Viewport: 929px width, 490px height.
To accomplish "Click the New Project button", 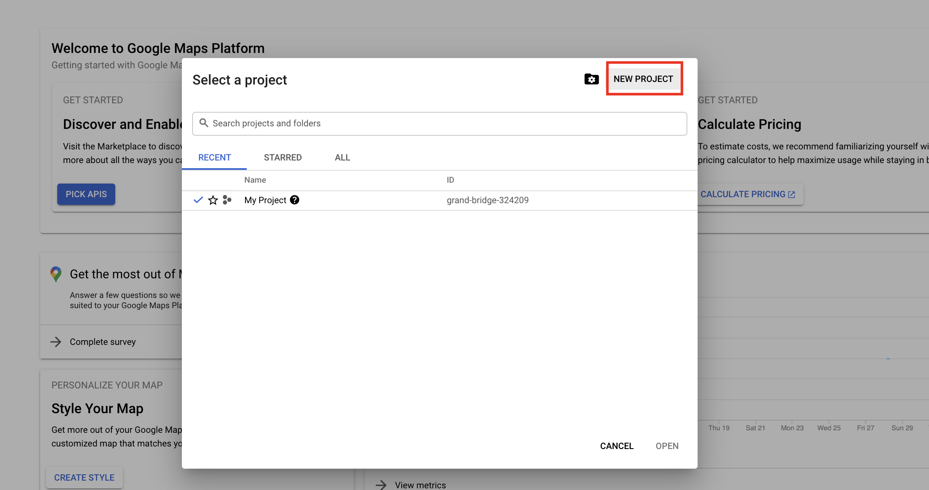I will tap(643, 79).
